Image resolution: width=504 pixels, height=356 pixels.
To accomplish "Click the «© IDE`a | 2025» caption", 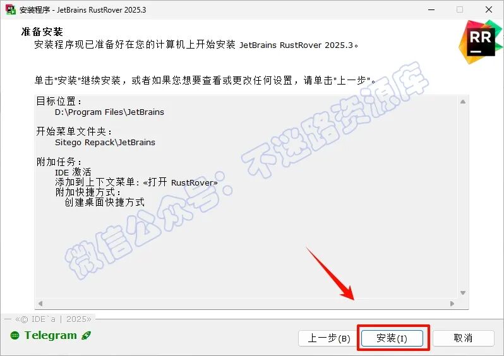I will 53,319.
